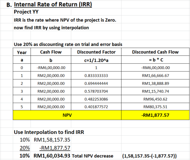Screen dimensions: 190x160
Task: Click the Year cell '3'
Action: (x=22, y=91)
